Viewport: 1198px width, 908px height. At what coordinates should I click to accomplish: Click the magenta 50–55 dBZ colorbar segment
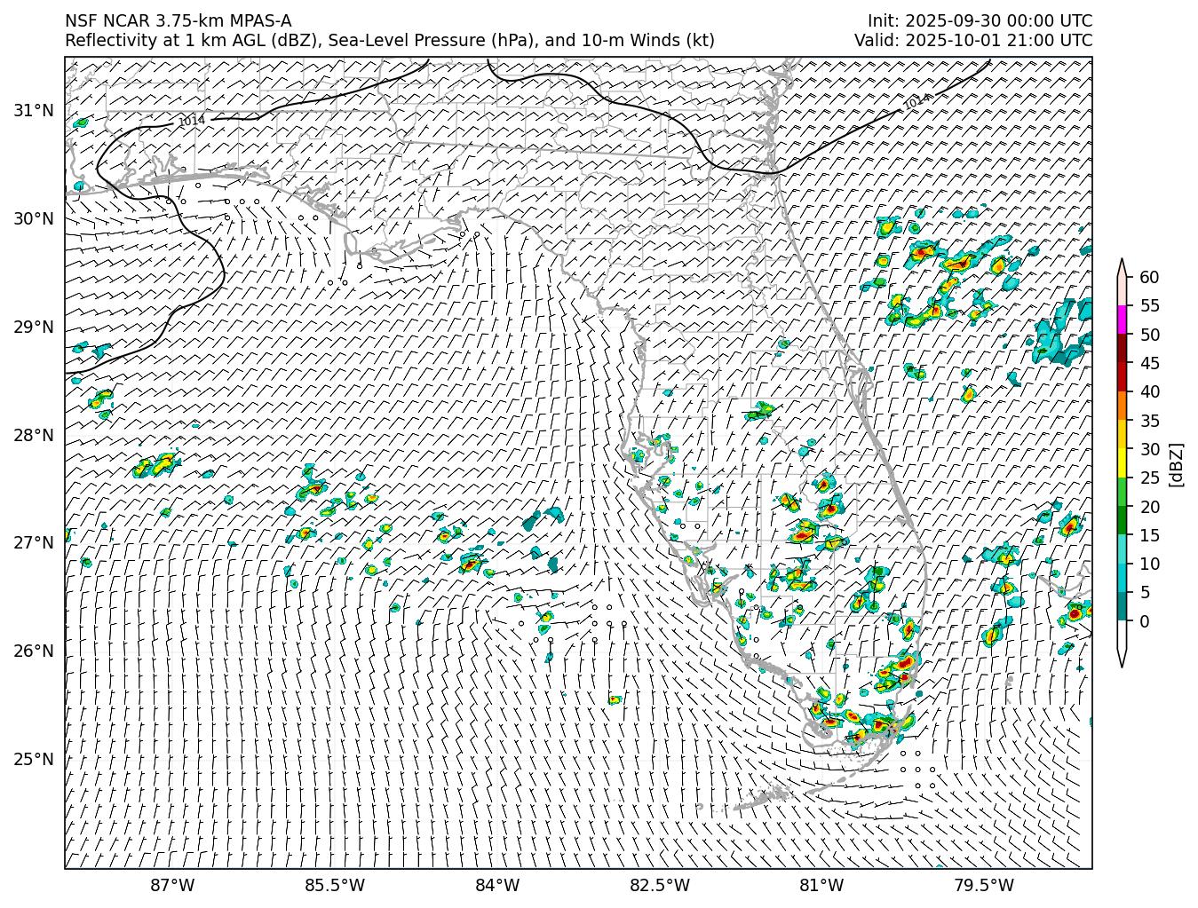(1122, 320)
